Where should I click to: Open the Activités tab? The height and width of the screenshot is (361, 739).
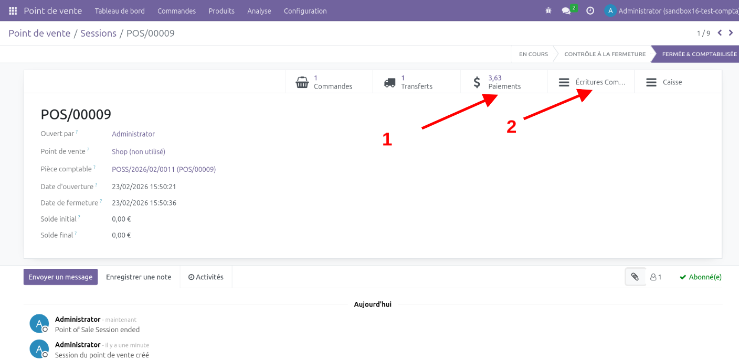tap(206, 277)
